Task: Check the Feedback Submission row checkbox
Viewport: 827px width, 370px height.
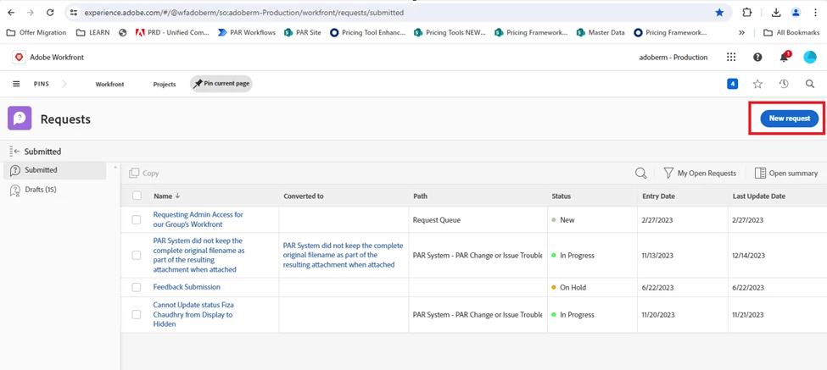Action: coord(136,287)
